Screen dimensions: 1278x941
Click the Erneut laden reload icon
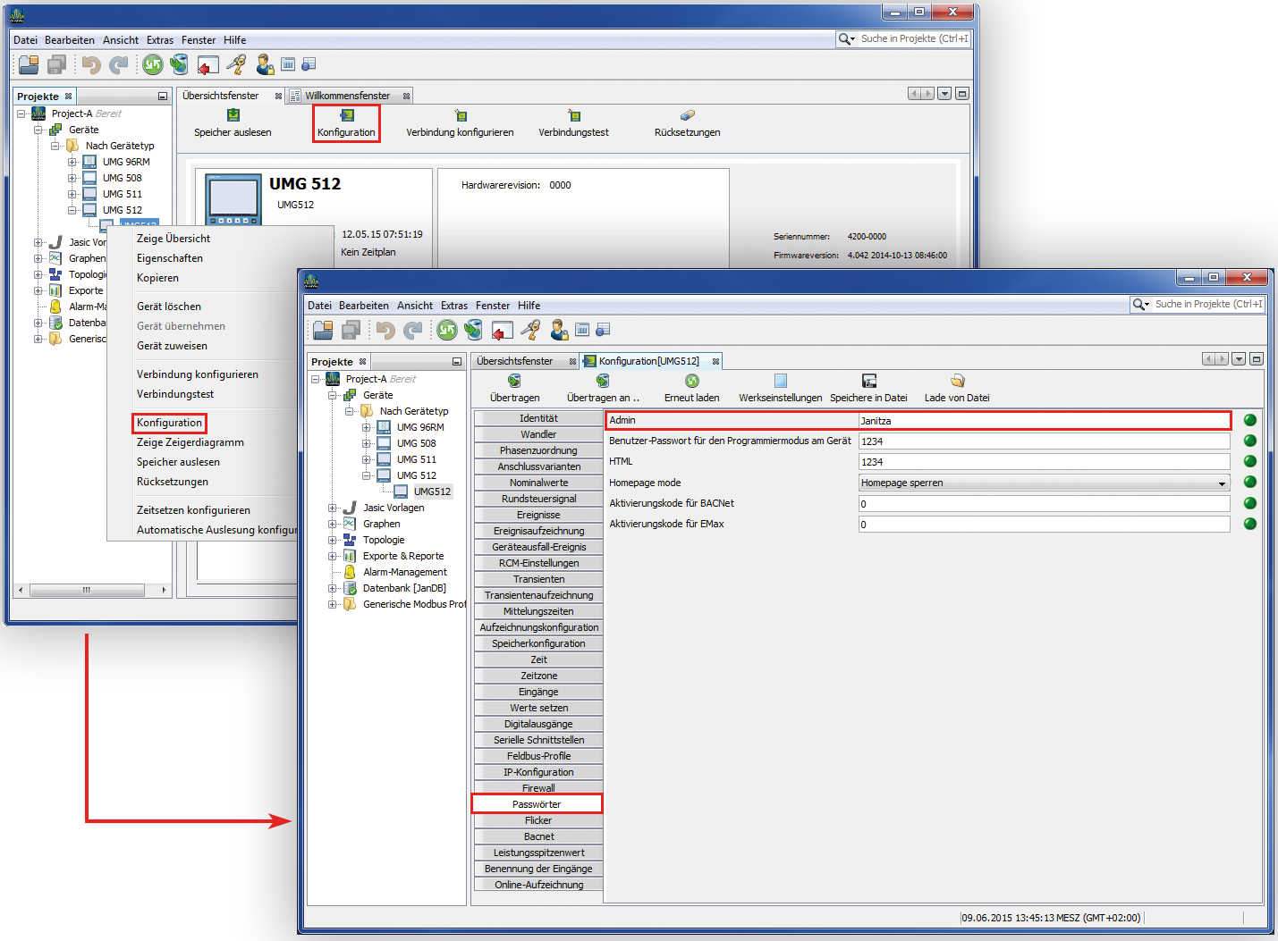[x=691, y=382]
